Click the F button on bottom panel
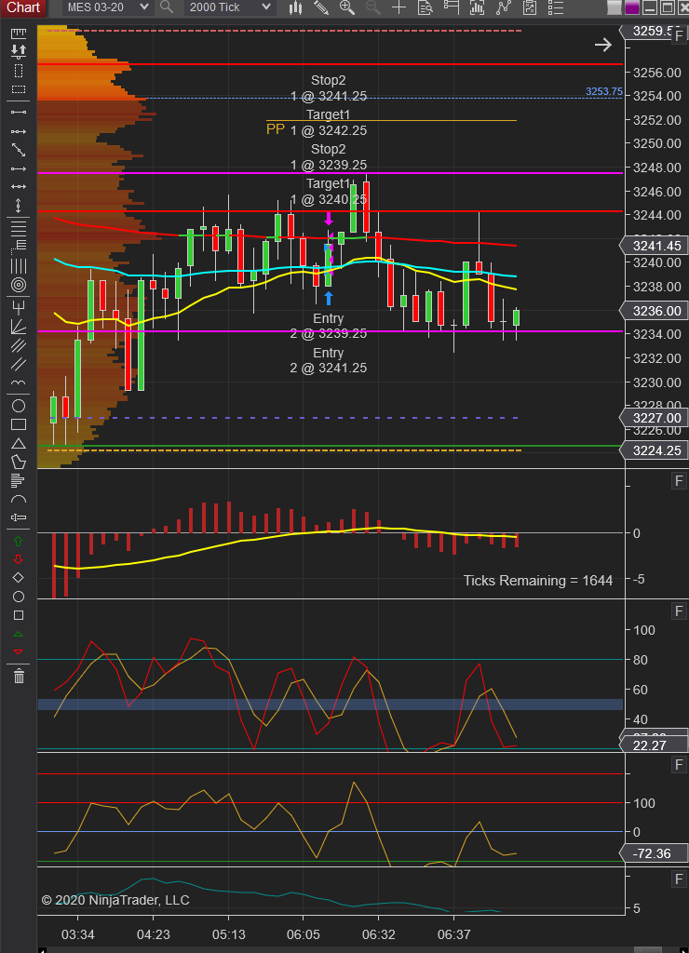Image resolution: width=689 pixels, height=953 pixels. click(679, 879)
